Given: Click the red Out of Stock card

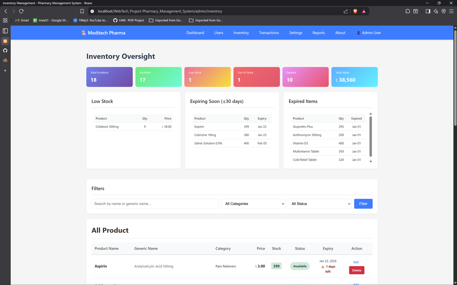Looking at the screenshot, I should [257, 77].
